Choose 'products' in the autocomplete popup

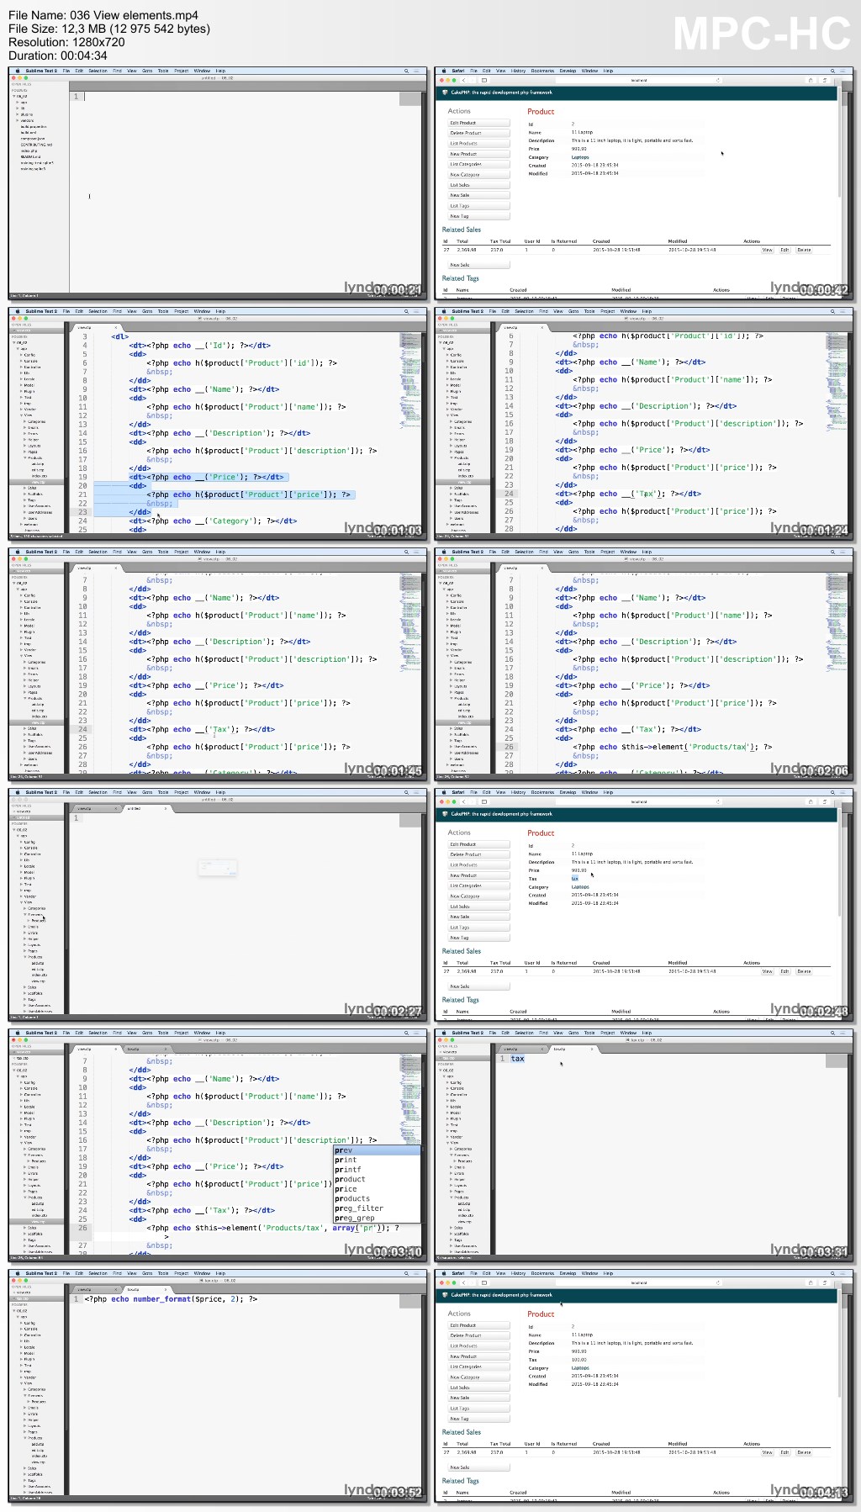click(x=377, y=1198)
